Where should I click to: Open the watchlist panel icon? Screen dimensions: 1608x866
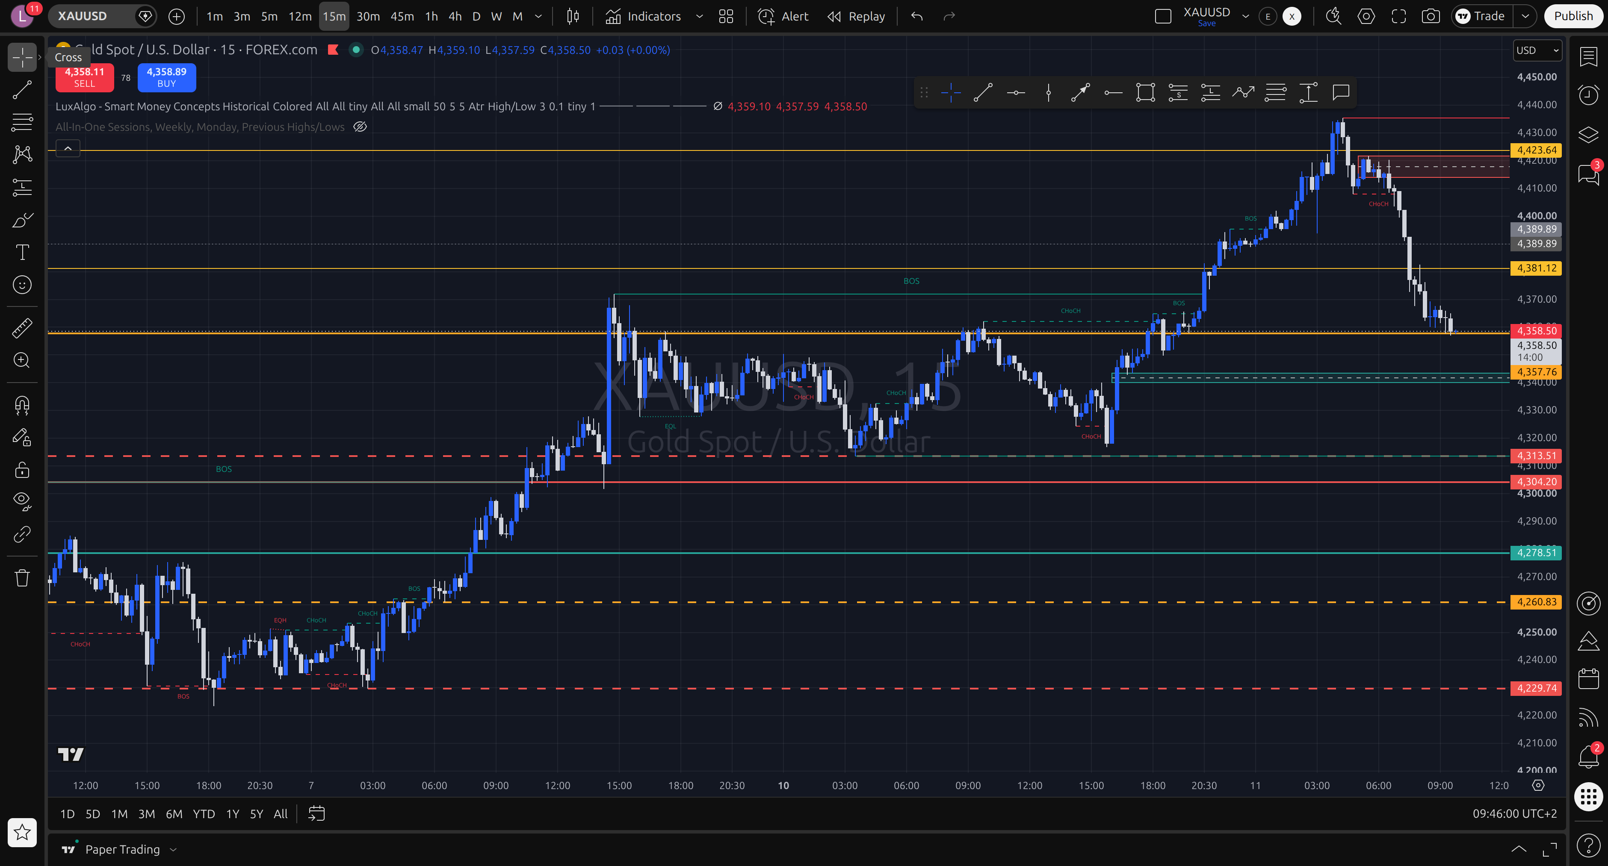coord(1588,57)
